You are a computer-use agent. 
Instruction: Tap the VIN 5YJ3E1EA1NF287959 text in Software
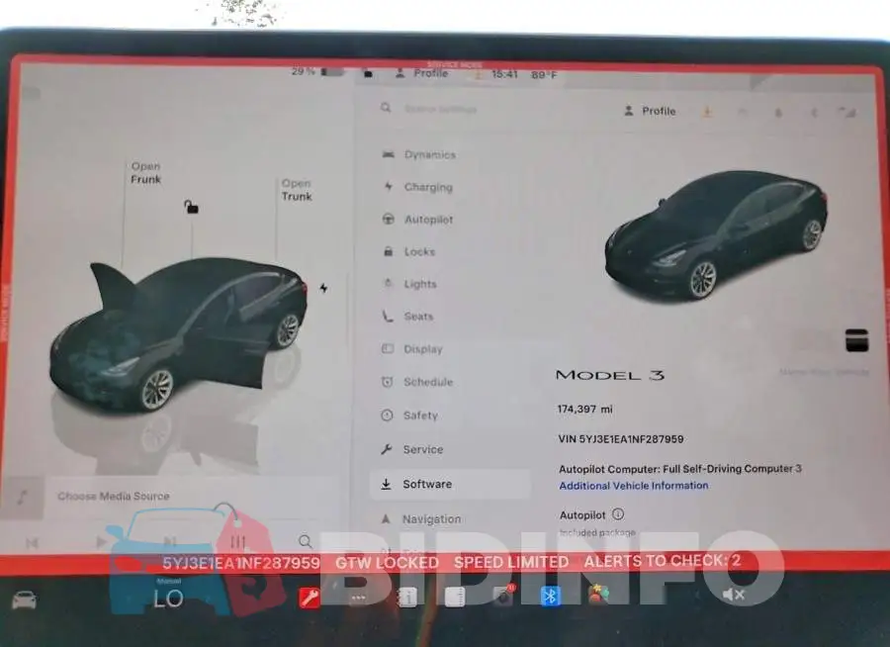click(x=621, y=439)
